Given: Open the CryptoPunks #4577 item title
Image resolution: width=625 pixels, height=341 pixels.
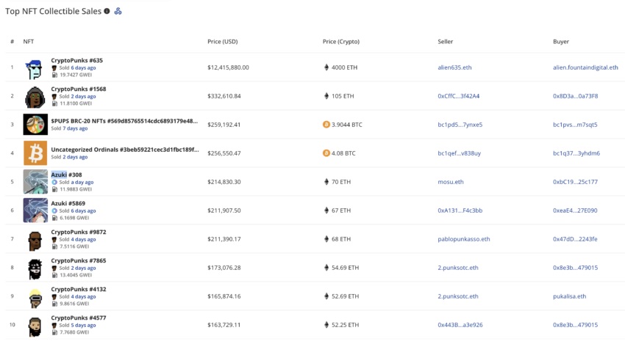Looking at the screenshot, I should click(78, 318).
